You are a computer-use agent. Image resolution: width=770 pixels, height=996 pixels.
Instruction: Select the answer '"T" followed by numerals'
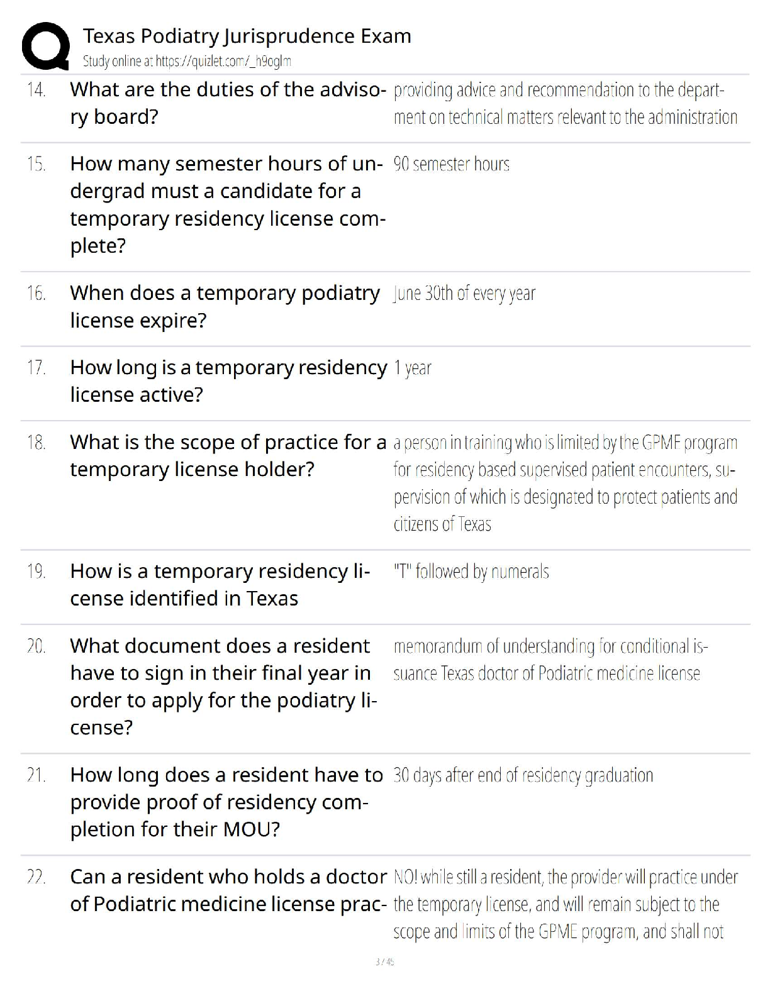coord(471,572)
